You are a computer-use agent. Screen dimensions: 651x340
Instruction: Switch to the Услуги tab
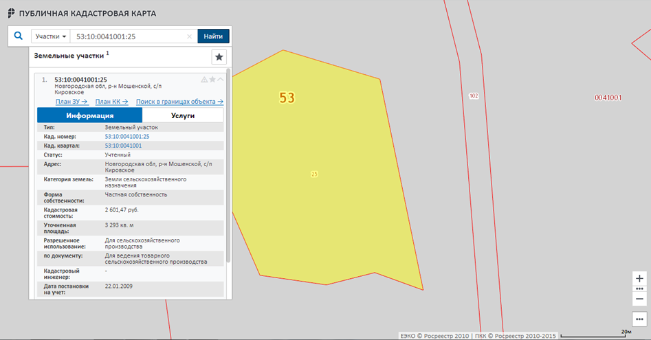tap(183, 115)
